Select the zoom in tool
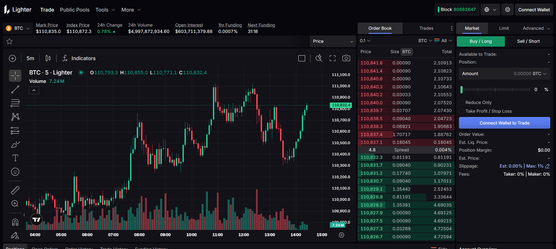 pyautogui.click(x=15, y=204)
